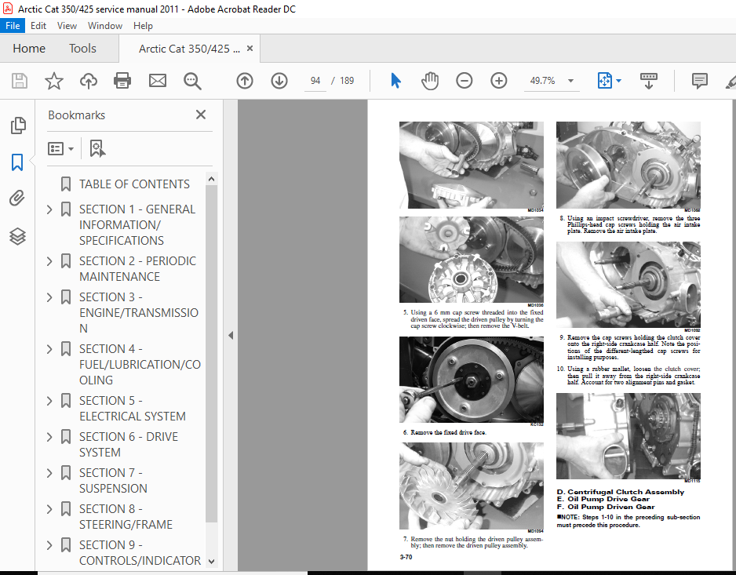The height and width of the screenshot is (575, 736).
Task: Expand SECTION 8 - STEERING/FRAME bookmark
Action: [x=49, y=509]
